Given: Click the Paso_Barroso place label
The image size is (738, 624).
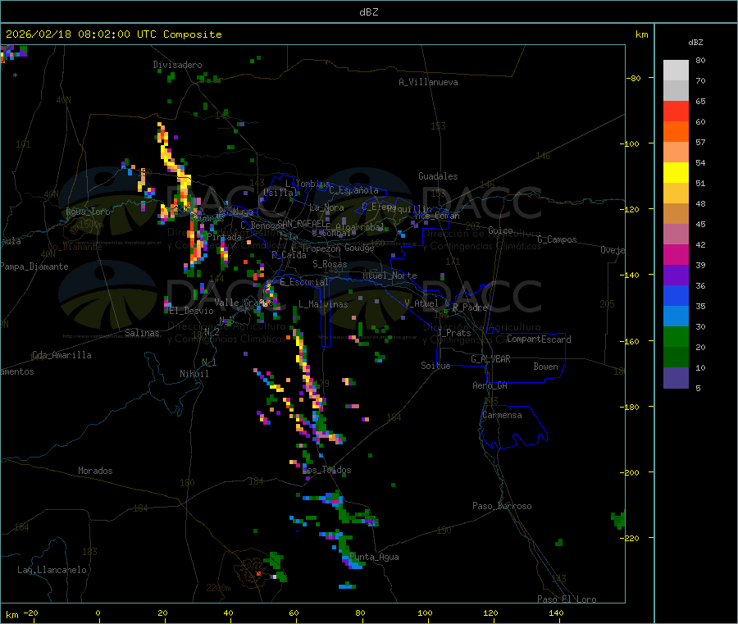Looking at the screenshot, I should click(502, 506).
